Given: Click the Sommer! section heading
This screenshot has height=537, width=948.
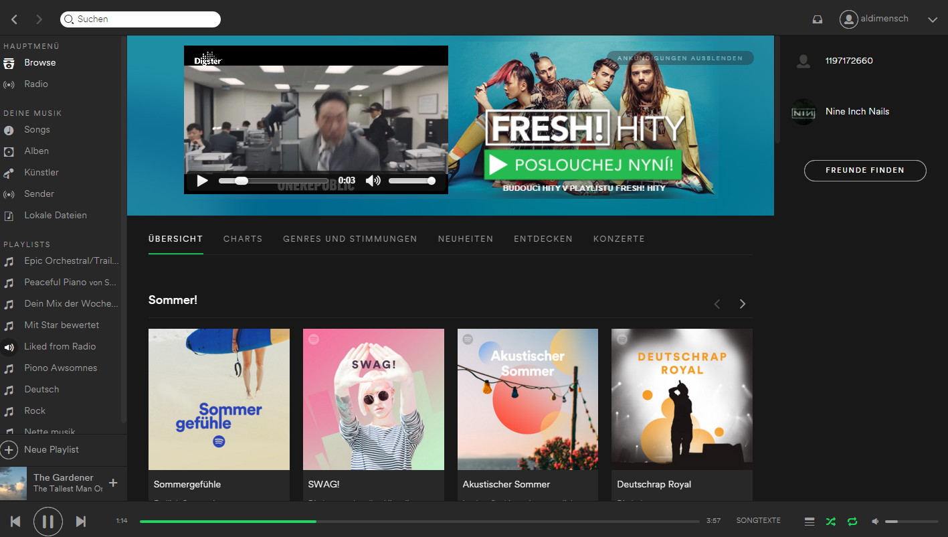Looking at the screenshot, I should [173, 301].
